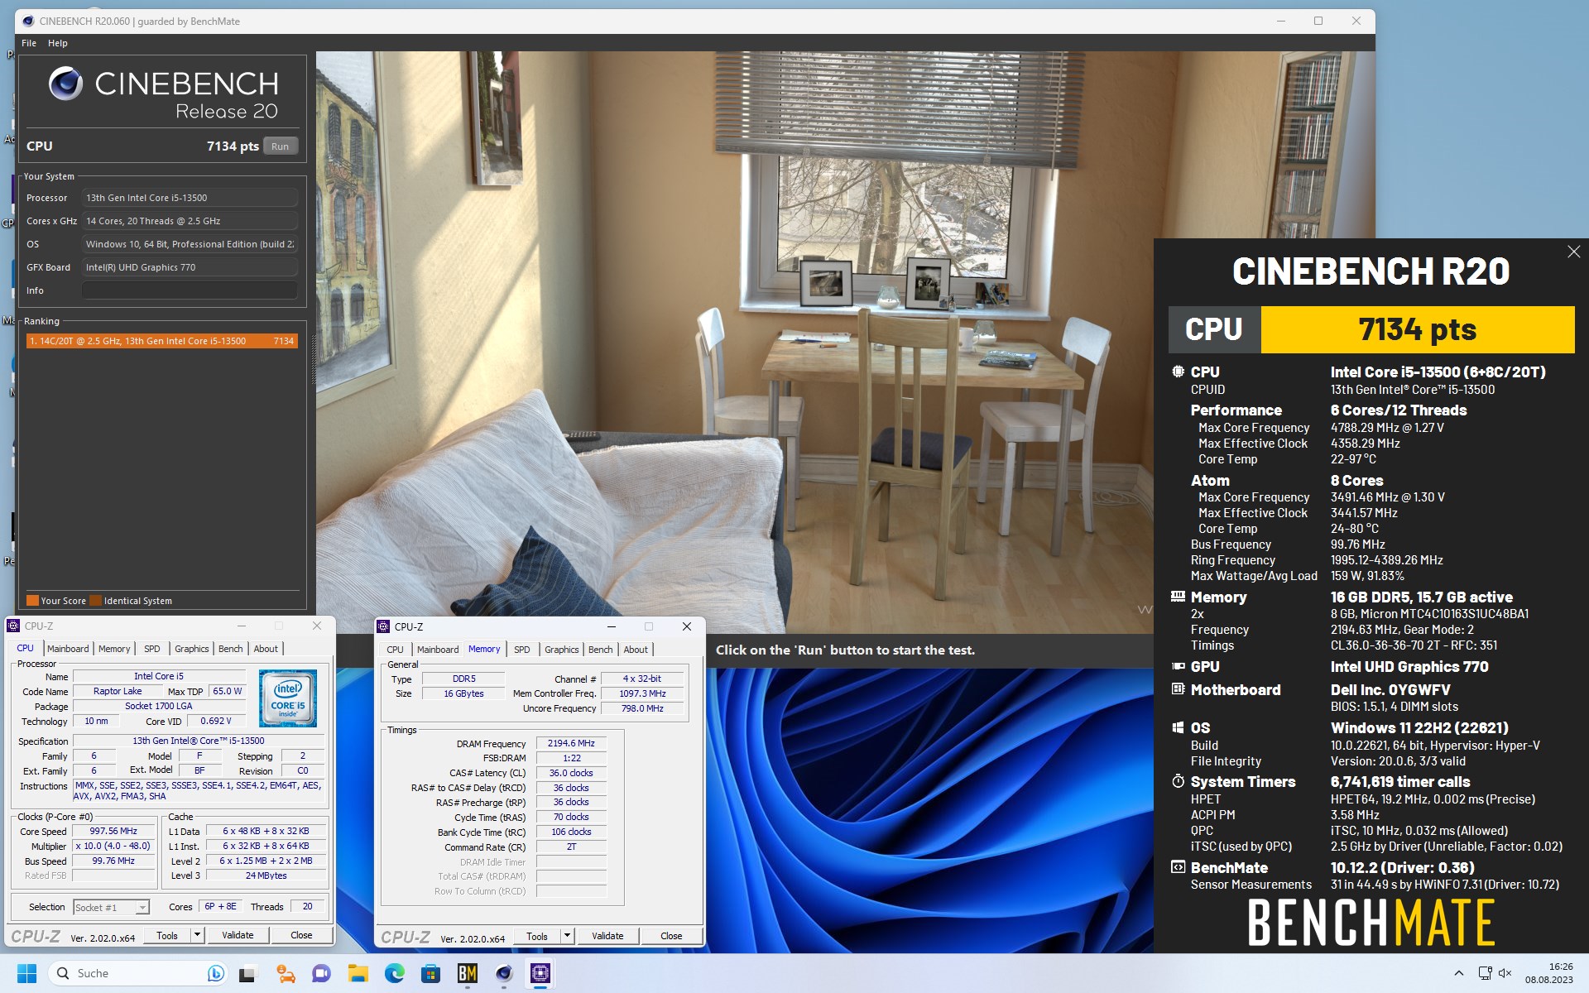The height and width of the screenshot is (993, 1589).
Task: Click the Cinebench logo in the left panel
Action: pos(65,84)
